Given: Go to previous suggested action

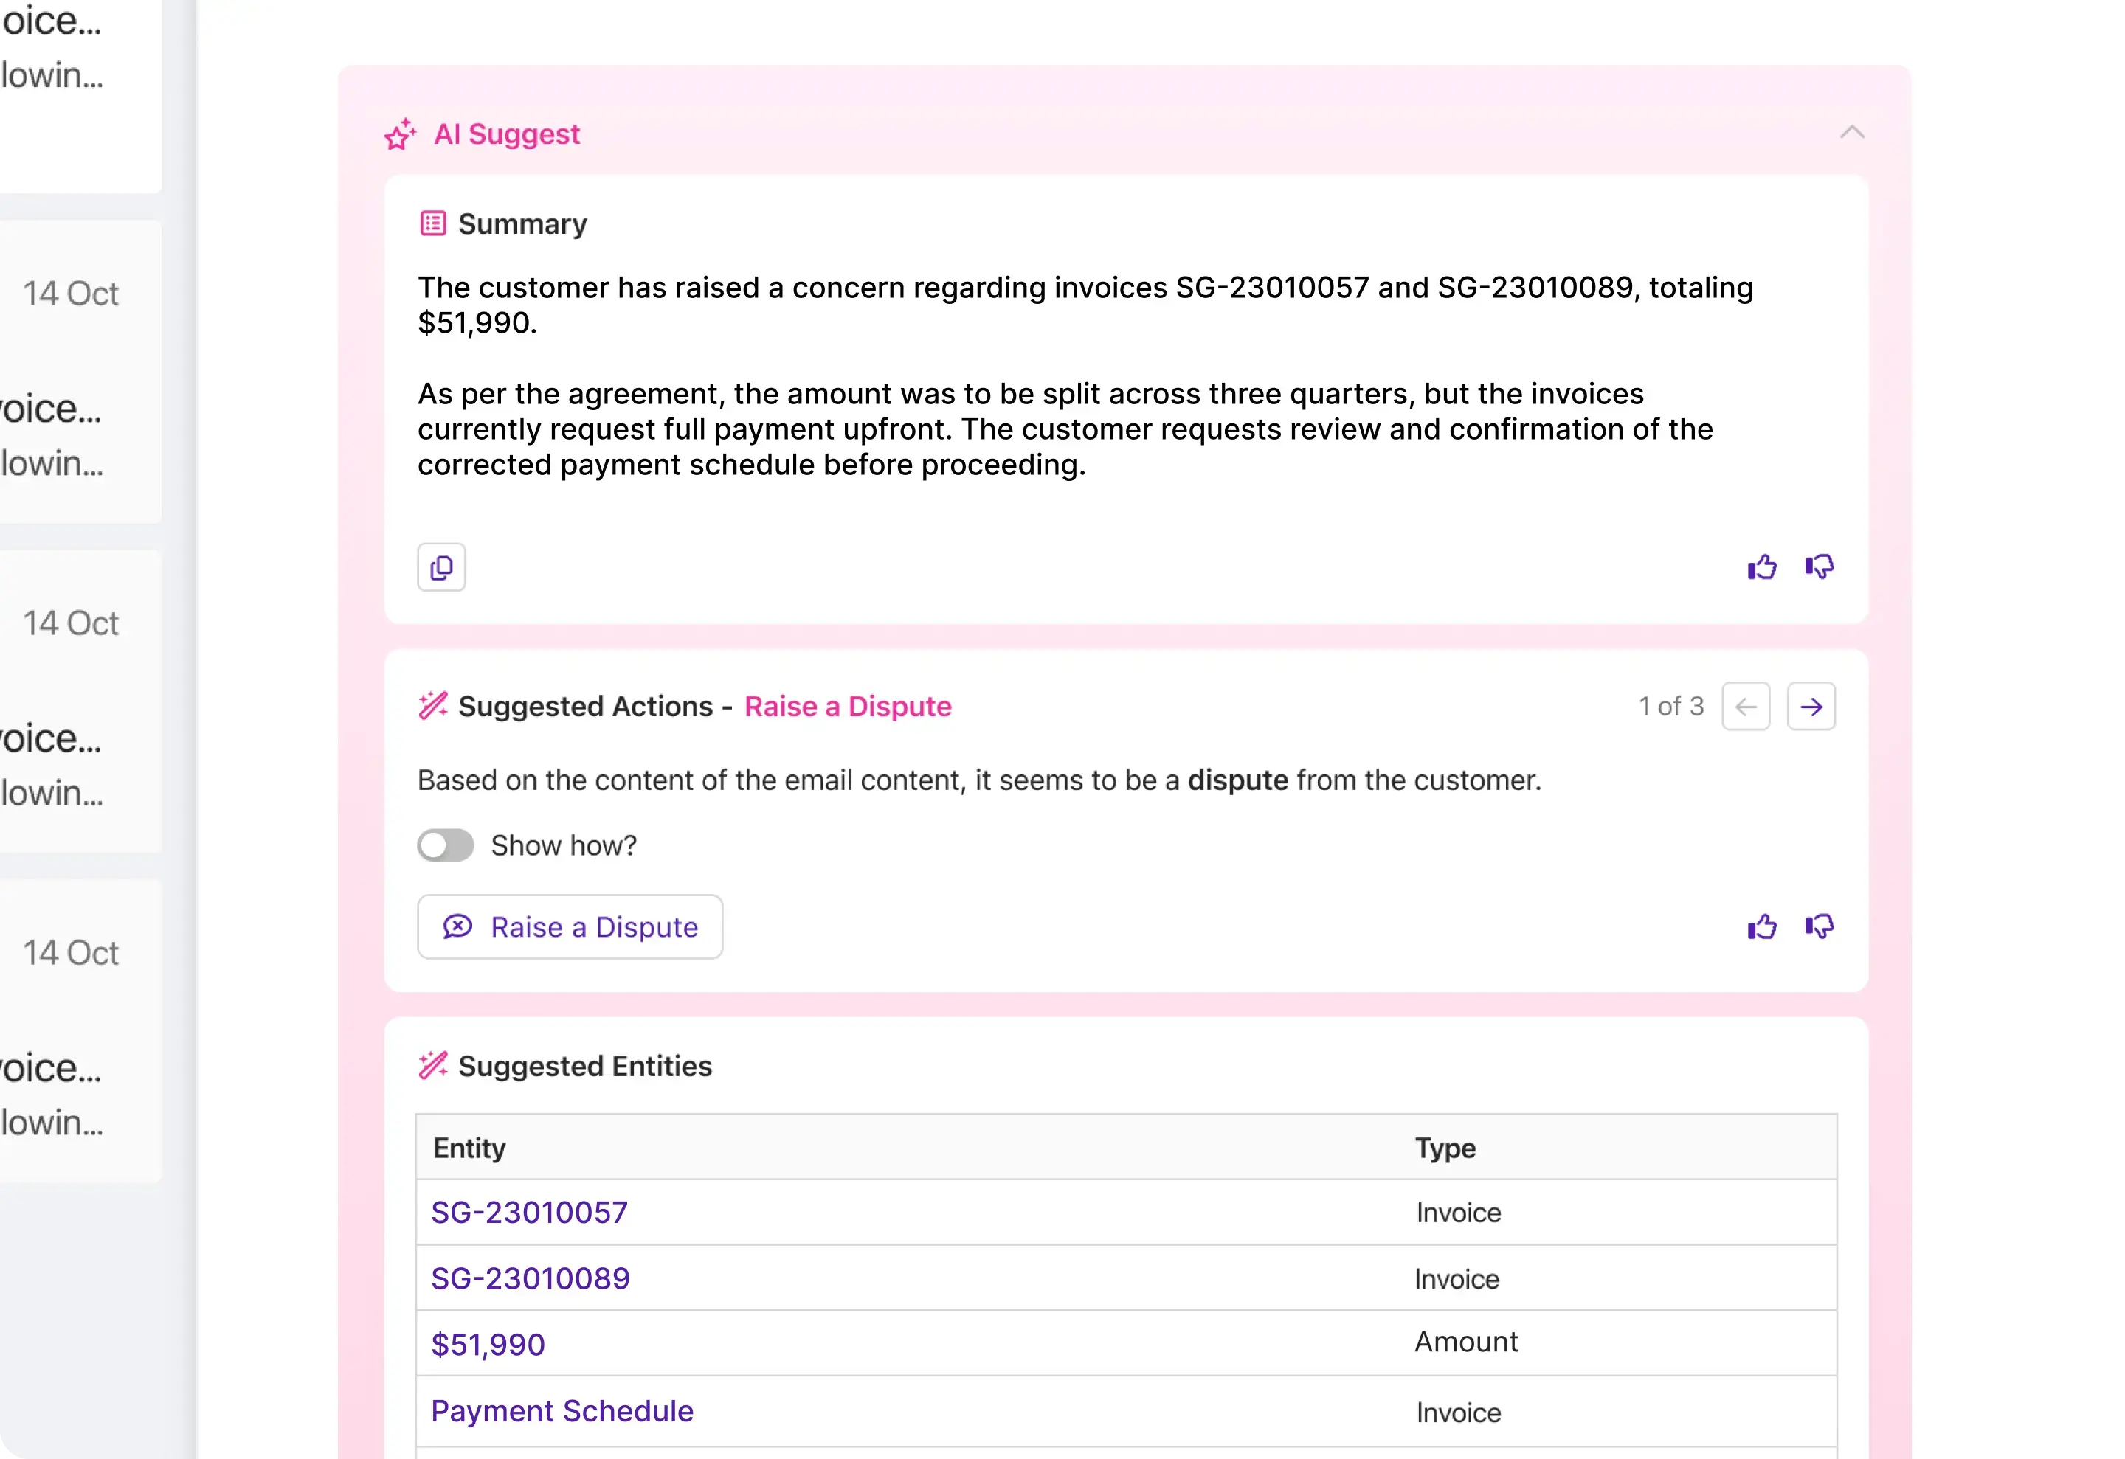Looking at the screenshot, I should [x=1746, y=707].
